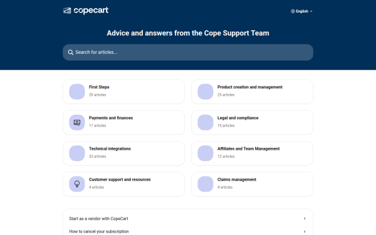
Task: Click the Payments and finances money icon
Action: click(x=77, y=123)
